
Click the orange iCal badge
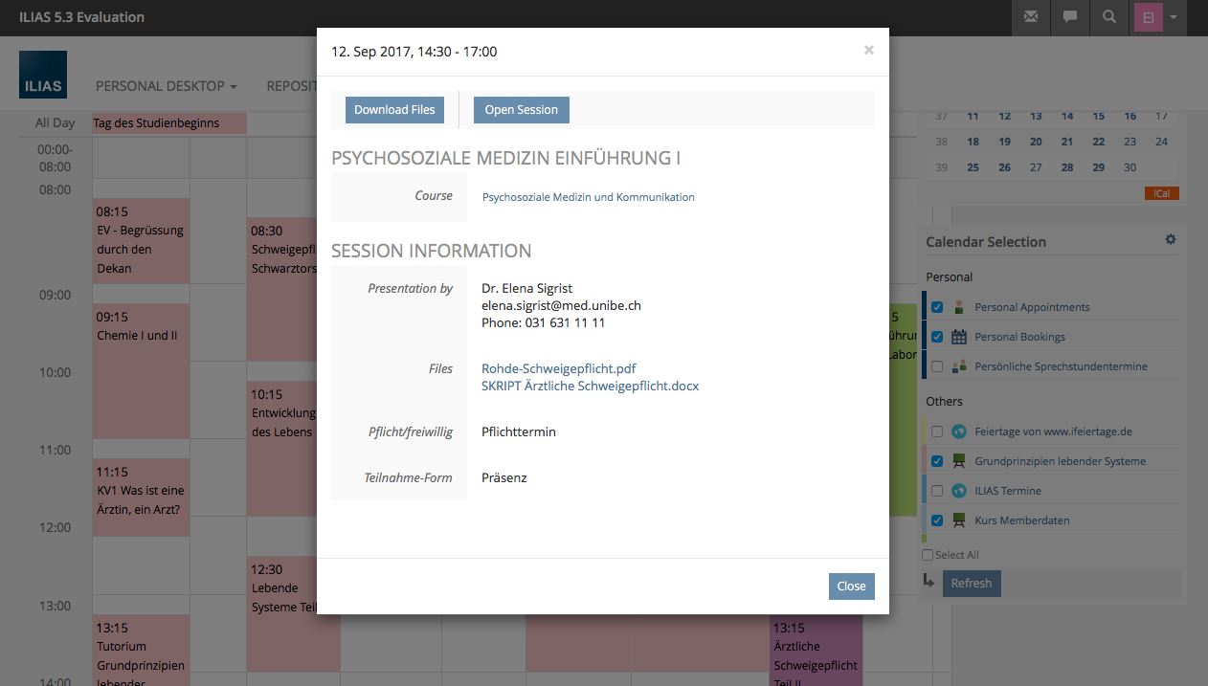[x=1161, y=193]
